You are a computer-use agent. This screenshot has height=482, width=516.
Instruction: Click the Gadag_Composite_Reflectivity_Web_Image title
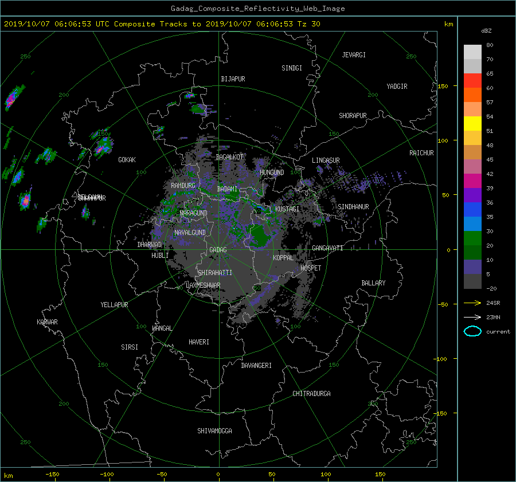257,9
